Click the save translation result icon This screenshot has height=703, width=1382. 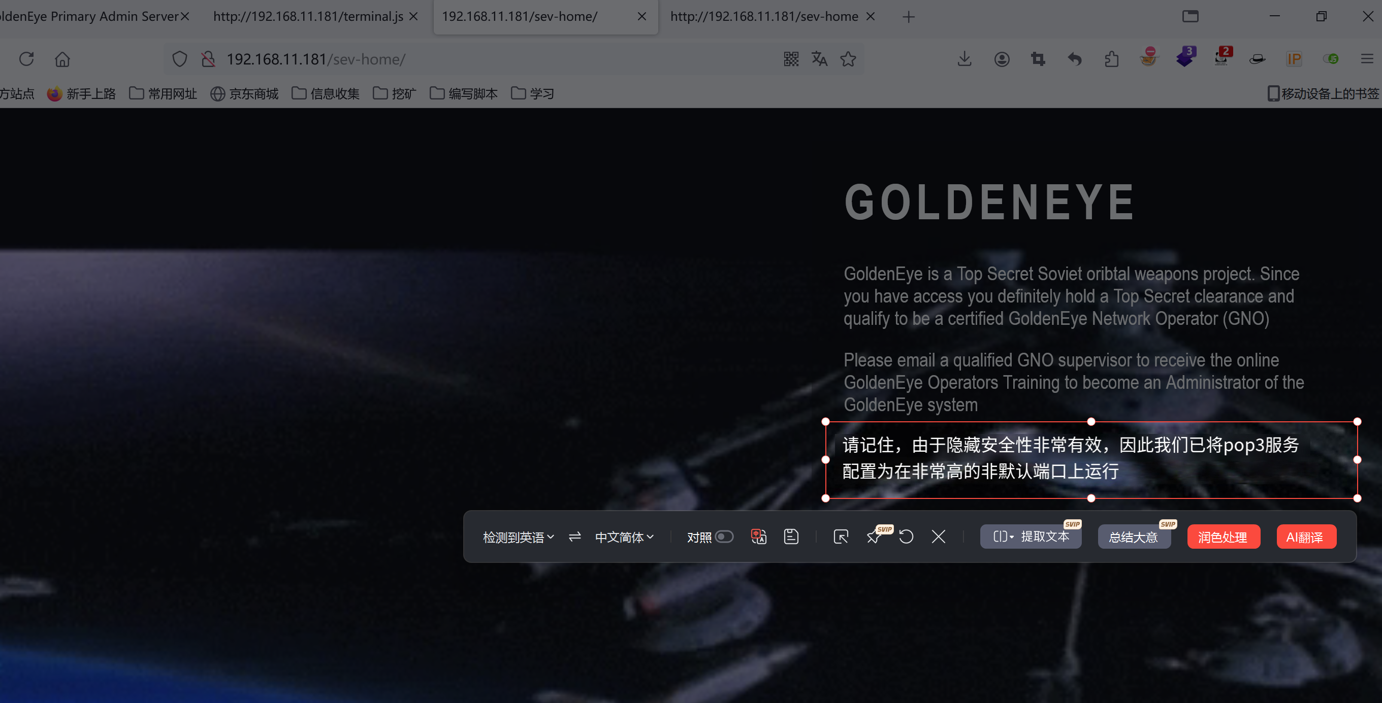791,537
